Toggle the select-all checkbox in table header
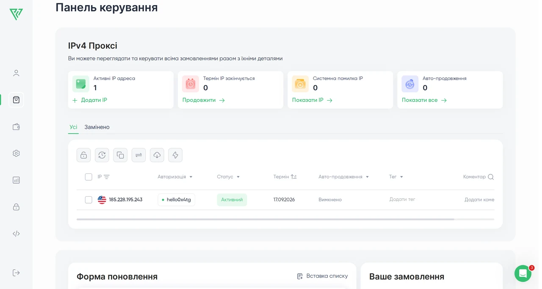The width and height of the screenshot is (542, 289). pos(88,177)
